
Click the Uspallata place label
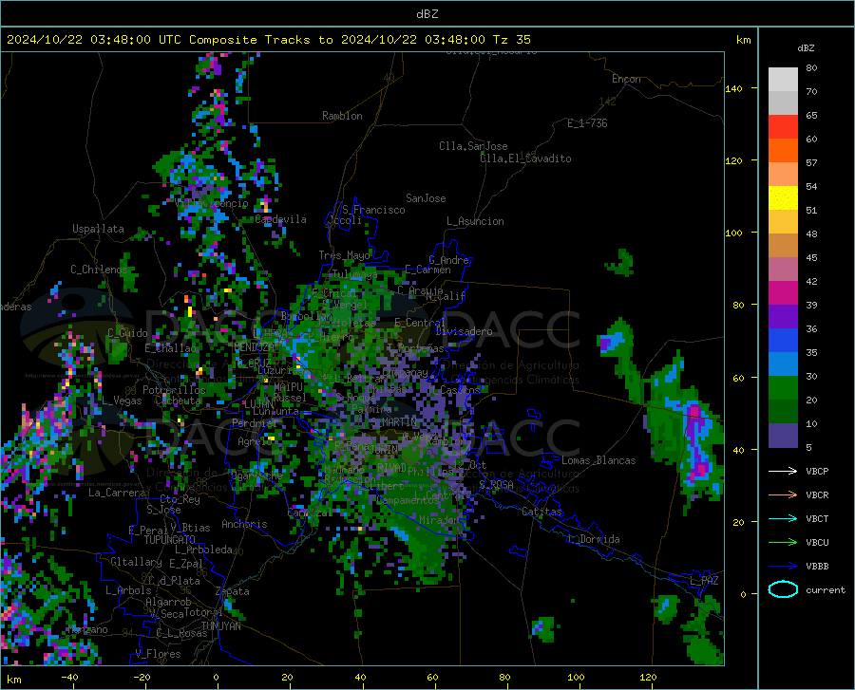pyautogui.click(x=98, y=229)
